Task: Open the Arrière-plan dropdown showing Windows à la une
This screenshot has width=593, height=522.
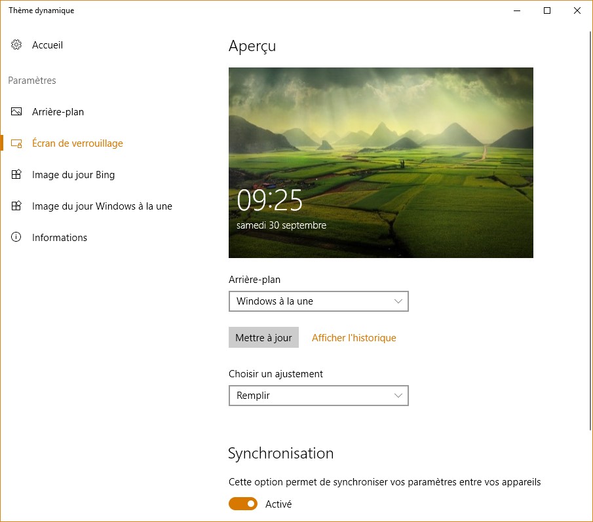Action: click(318, 301)
